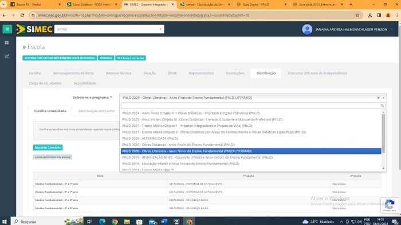Switch to the Doação tab

(x=150, y=73)
